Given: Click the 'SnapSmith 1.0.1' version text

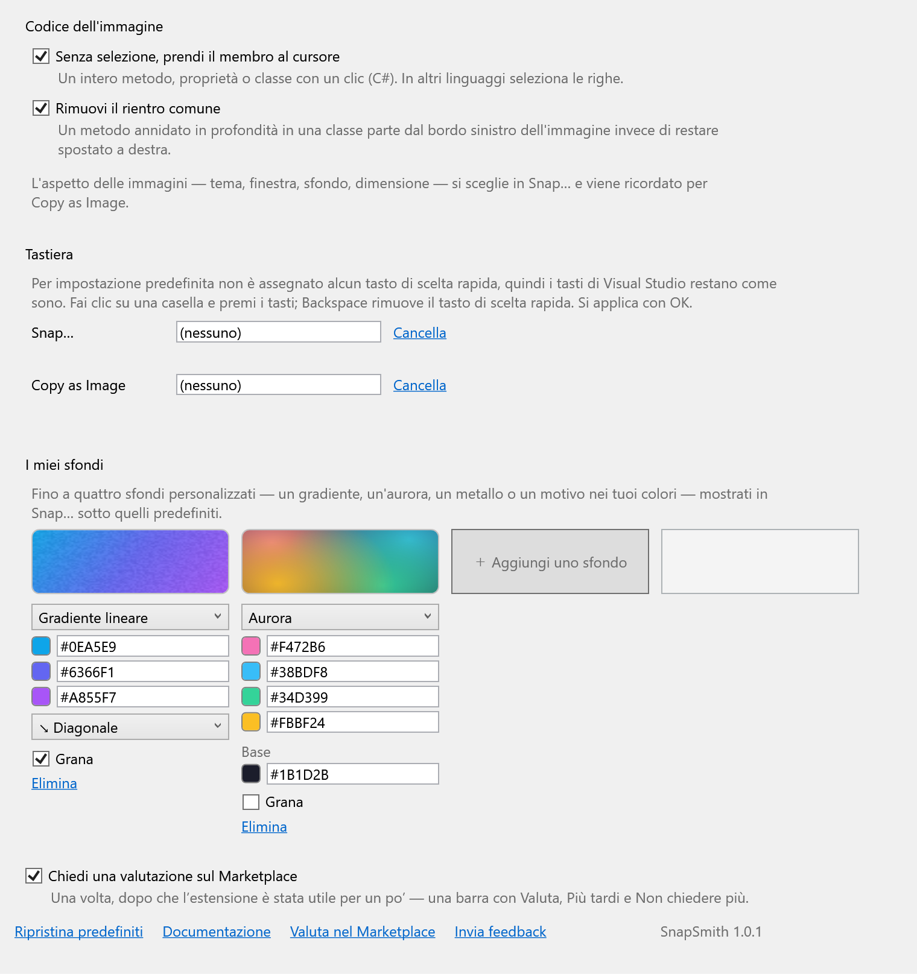Looking at the screenshot, I should coord(711,932).
